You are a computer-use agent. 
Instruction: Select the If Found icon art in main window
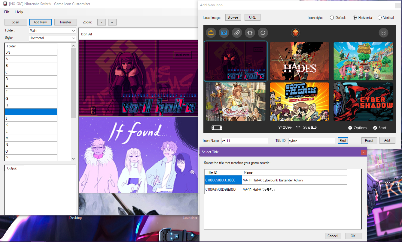138,155
